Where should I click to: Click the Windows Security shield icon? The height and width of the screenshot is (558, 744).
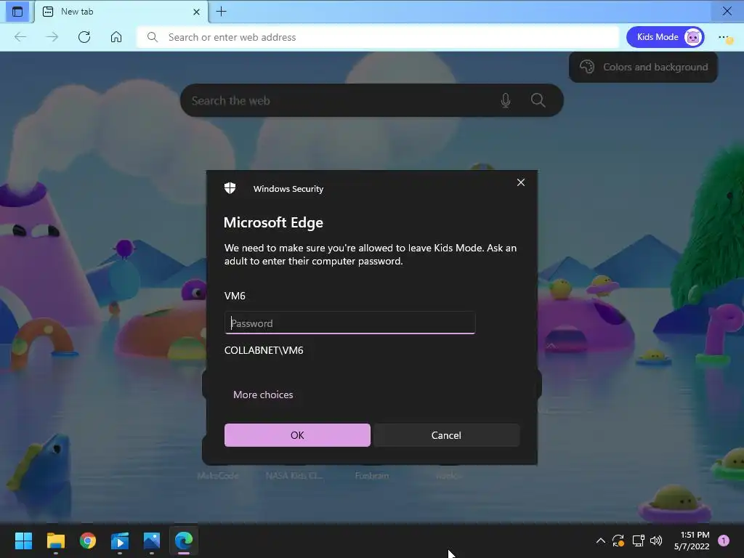coord(230,188)
